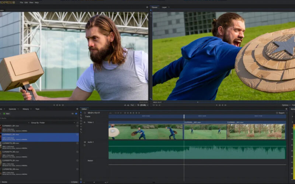
Task: Select the Viewer selection arrow tool
Action: (151, 10)
